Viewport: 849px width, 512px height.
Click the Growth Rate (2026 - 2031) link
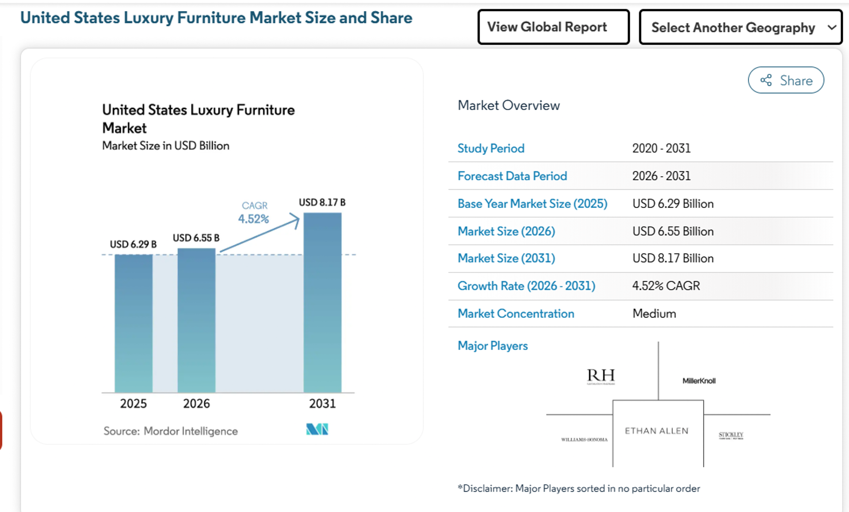(x=526, y=286)
